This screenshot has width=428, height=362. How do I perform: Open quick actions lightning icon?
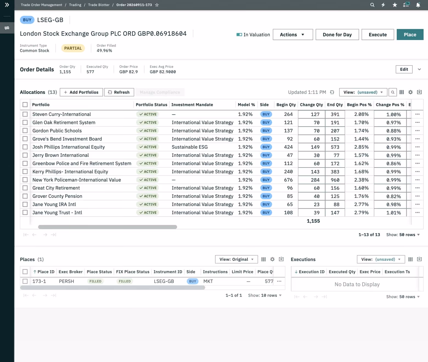[383, 5]
